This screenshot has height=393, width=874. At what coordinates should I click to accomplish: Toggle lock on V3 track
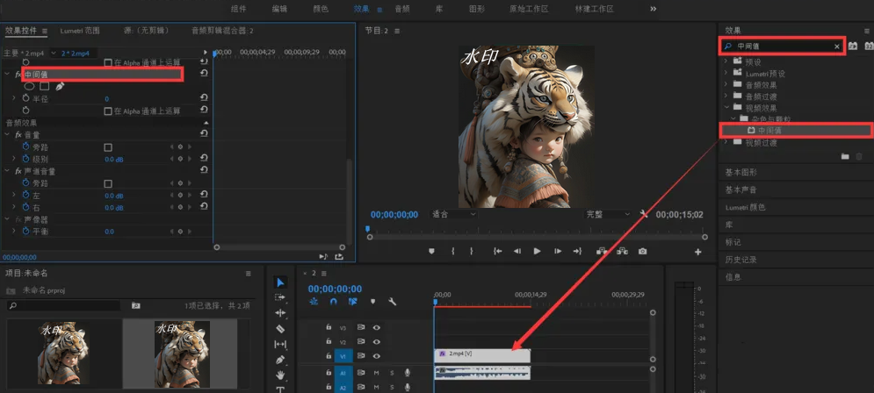[x=329, y=327]
